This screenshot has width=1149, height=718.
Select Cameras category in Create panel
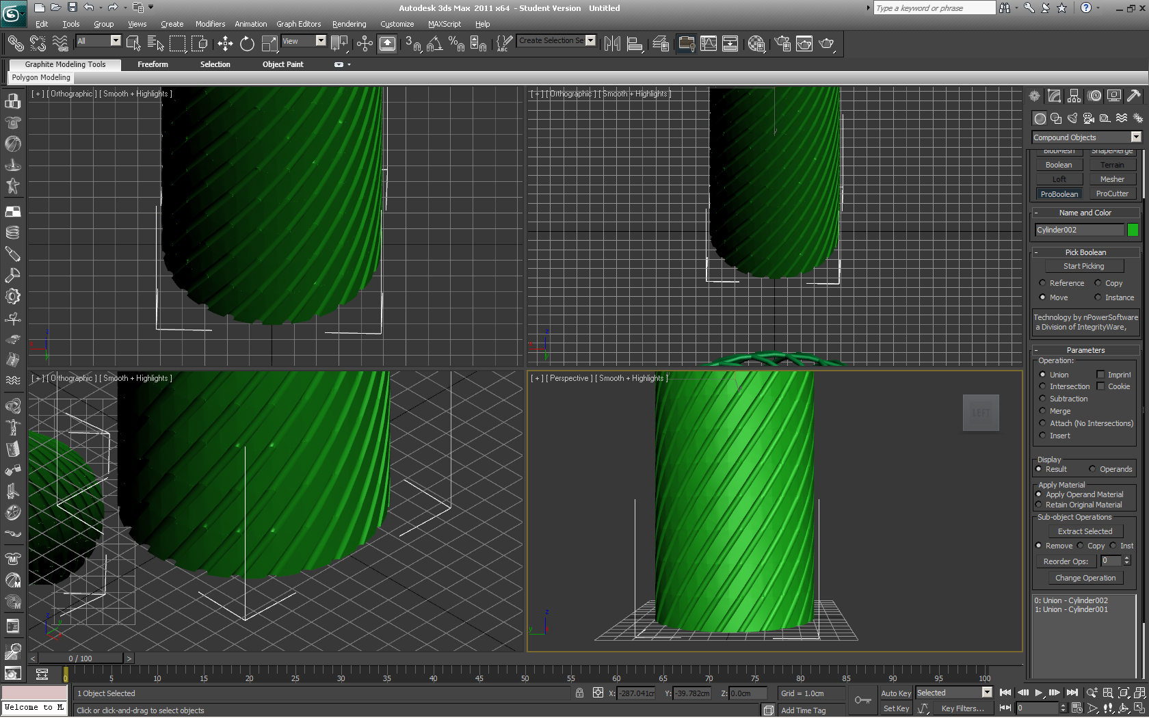point(1089,118)
